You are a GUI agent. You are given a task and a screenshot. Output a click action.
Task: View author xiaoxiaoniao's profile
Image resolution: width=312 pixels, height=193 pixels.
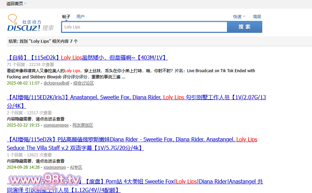coord(55,167)
